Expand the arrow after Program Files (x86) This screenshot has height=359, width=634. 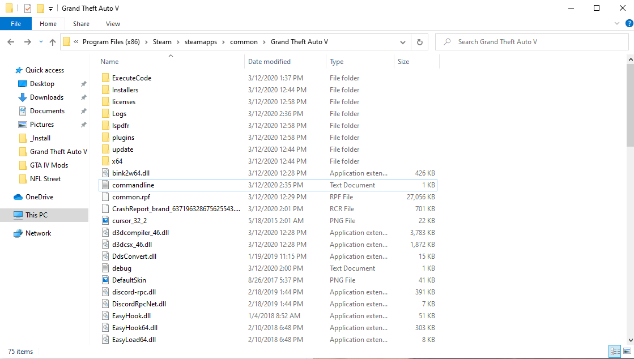(x=146, y=42)
